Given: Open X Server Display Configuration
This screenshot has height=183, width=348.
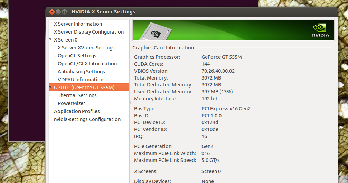Looking at the screenshot, I should tap(89, 32).
